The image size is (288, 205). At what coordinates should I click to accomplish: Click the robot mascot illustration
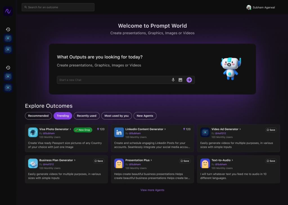(231, 68)
